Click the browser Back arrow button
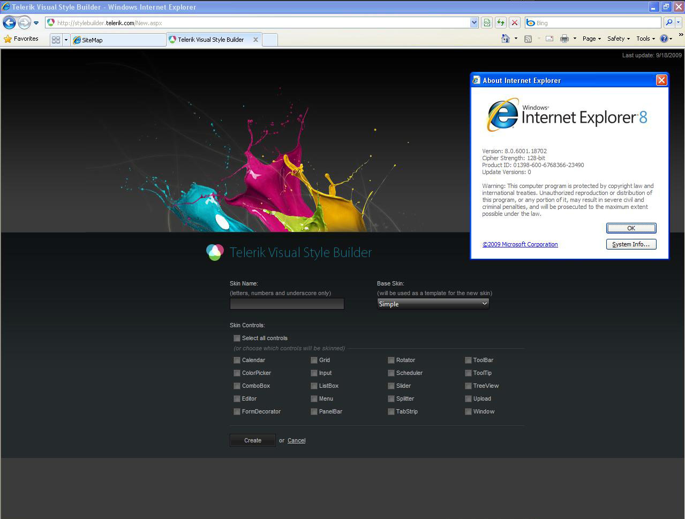Screen dimensions: 685x519 point(9,22)
